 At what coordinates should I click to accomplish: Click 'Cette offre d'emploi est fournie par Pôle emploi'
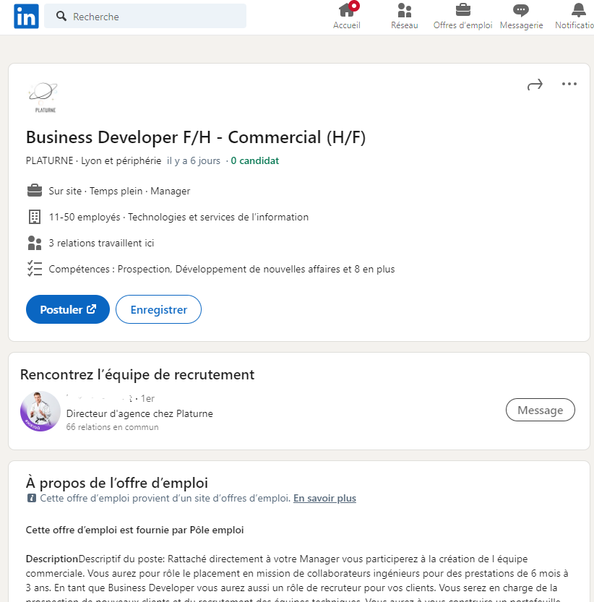click(x=135, y=530)
